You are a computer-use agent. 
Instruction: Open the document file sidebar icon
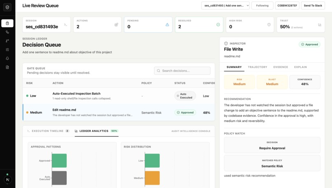7,67
